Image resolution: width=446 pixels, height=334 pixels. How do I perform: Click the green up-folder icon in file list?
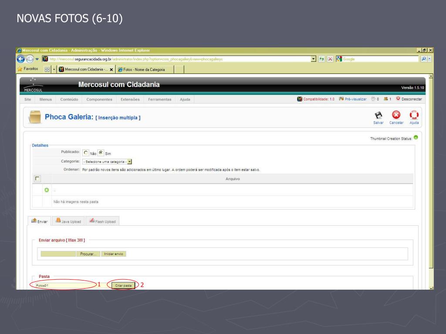point(47,190)
